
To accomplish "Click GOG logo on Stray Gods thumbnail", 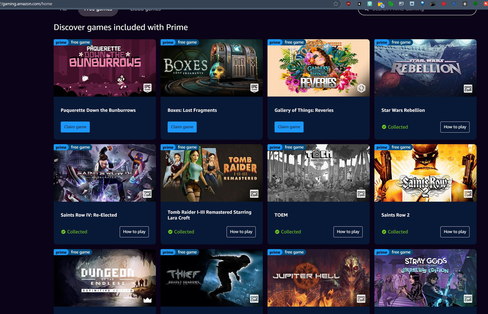I will (468, 299).
